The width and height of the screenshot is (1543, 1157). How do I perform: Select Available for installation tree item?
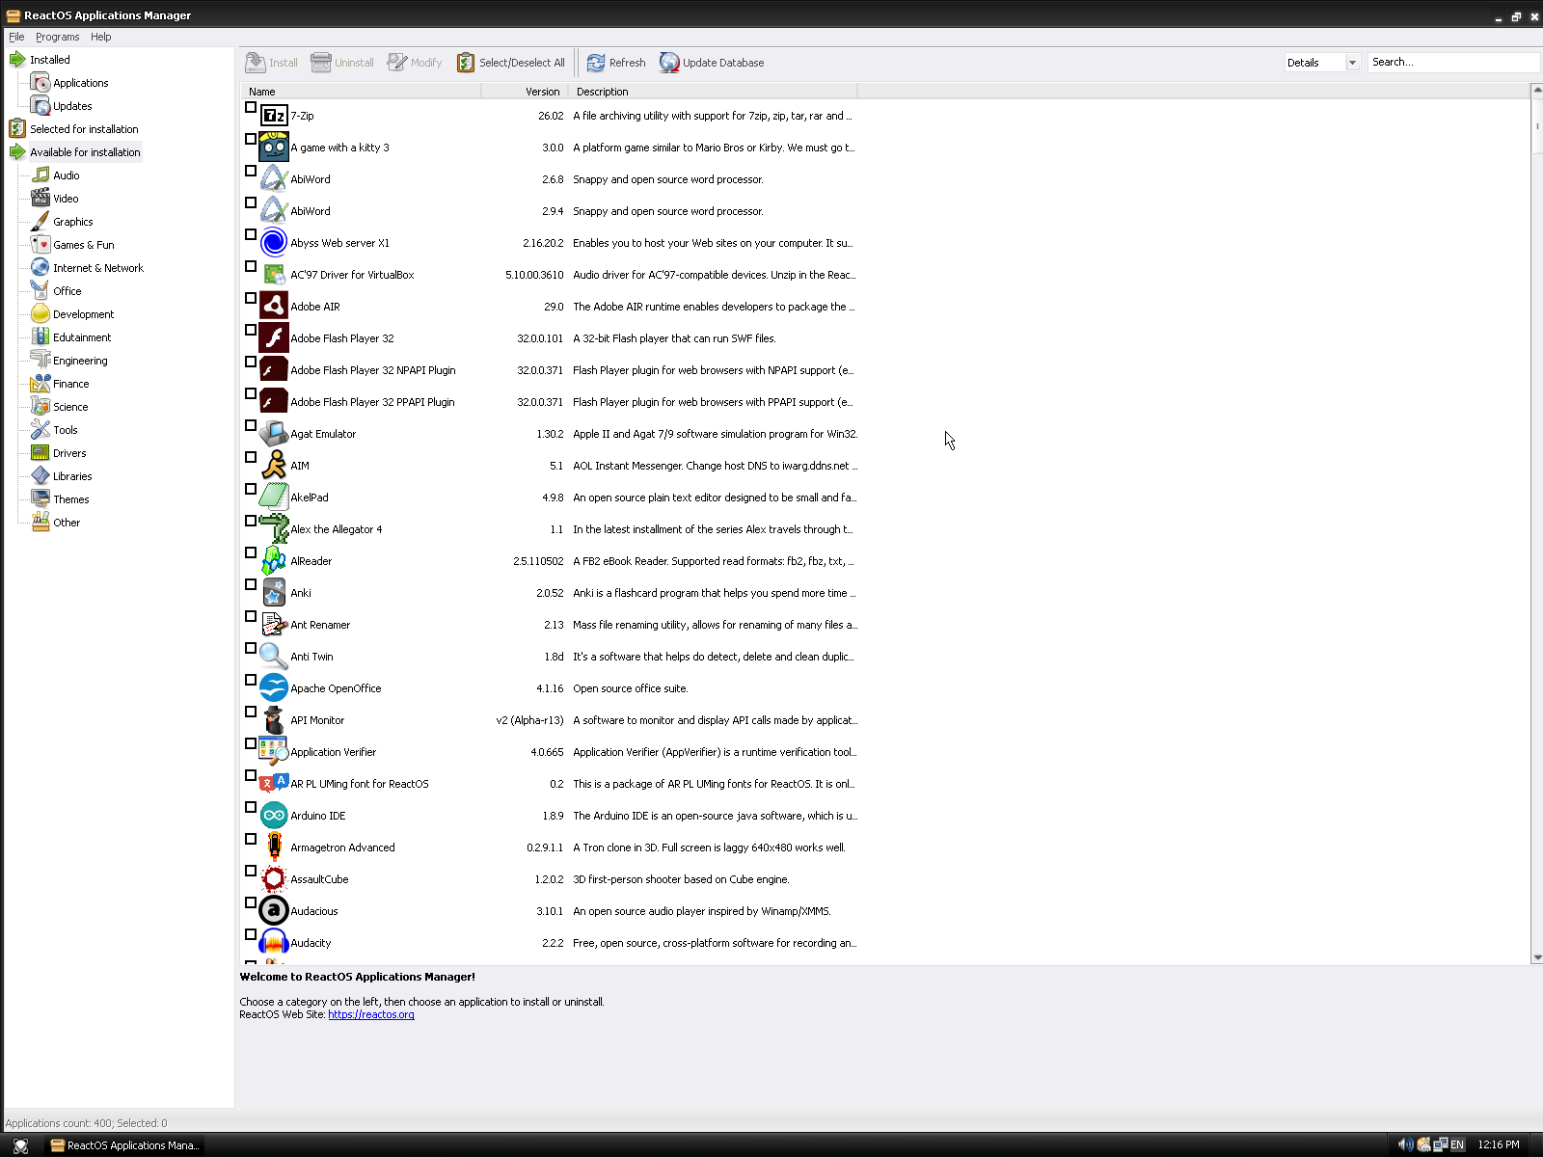click(x=85, y=152)
